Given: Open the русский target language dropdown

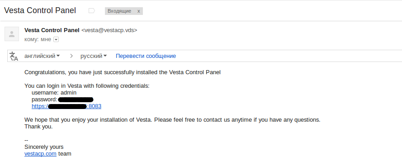Looking at the screenshot, I should [x=94, y=56].
